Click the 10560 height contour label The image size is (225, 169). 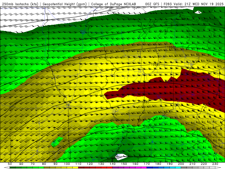tap(155, 65)
